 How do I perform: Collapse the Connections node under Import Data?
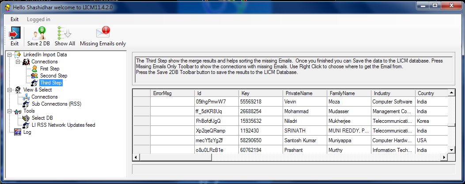(19, 62)
